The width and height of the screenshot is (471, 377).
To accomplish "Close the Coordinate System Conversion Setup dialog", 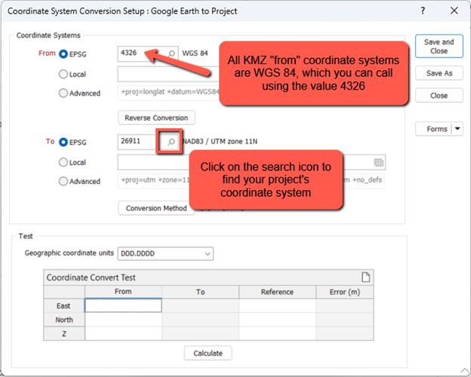I will (x=454, y=11).
